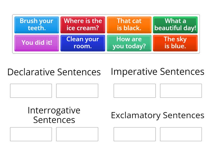Select the 'You did it!' tile
Image resolution: width=212 pixels, height=159 pixels.
pos(36,43)
